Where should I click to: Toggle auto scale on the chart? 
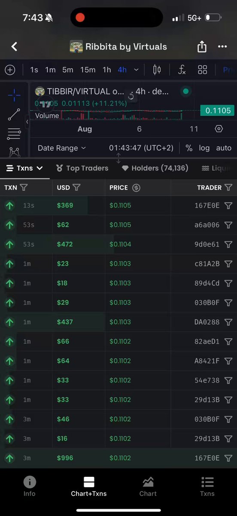tap(224, 148)
